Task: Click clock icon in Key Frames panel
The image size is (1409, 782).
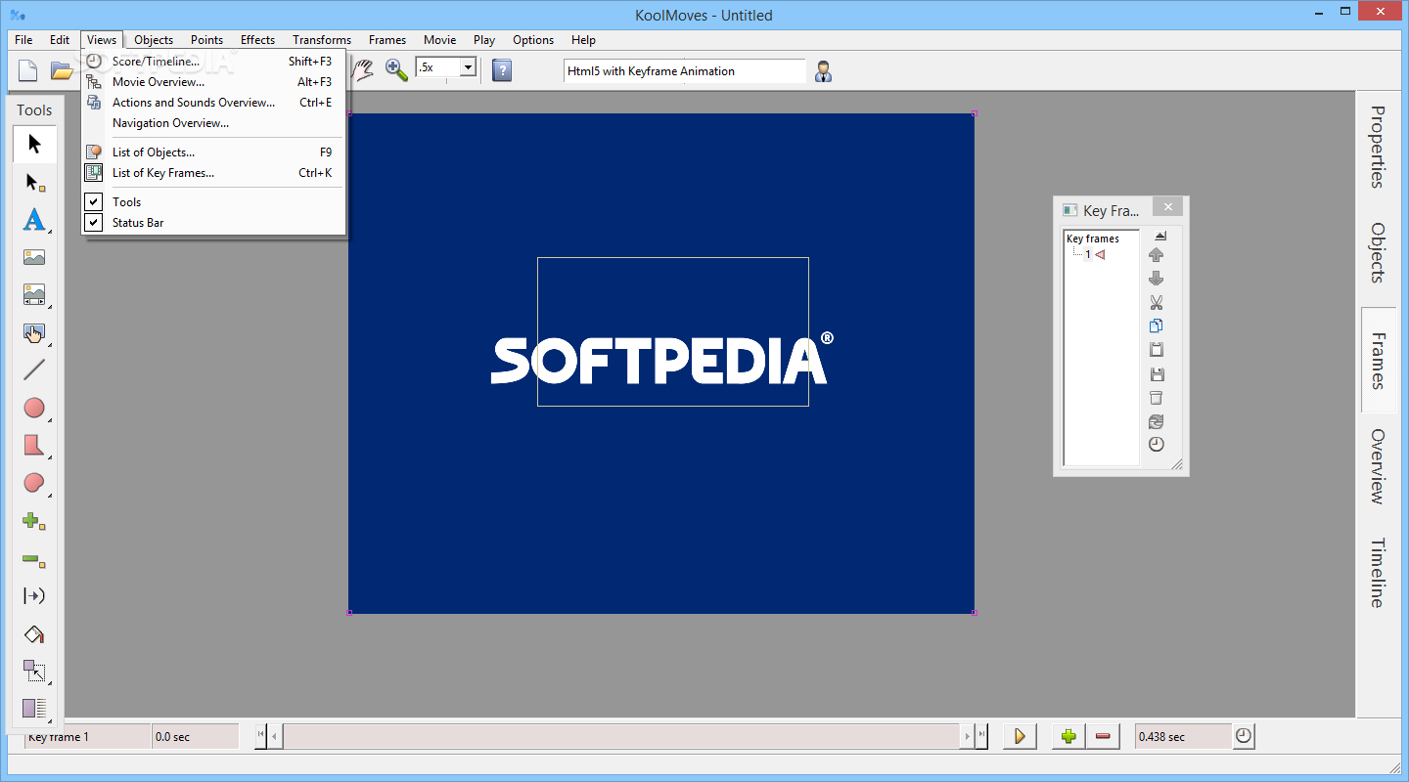Action: click(x=1157, y=445)
